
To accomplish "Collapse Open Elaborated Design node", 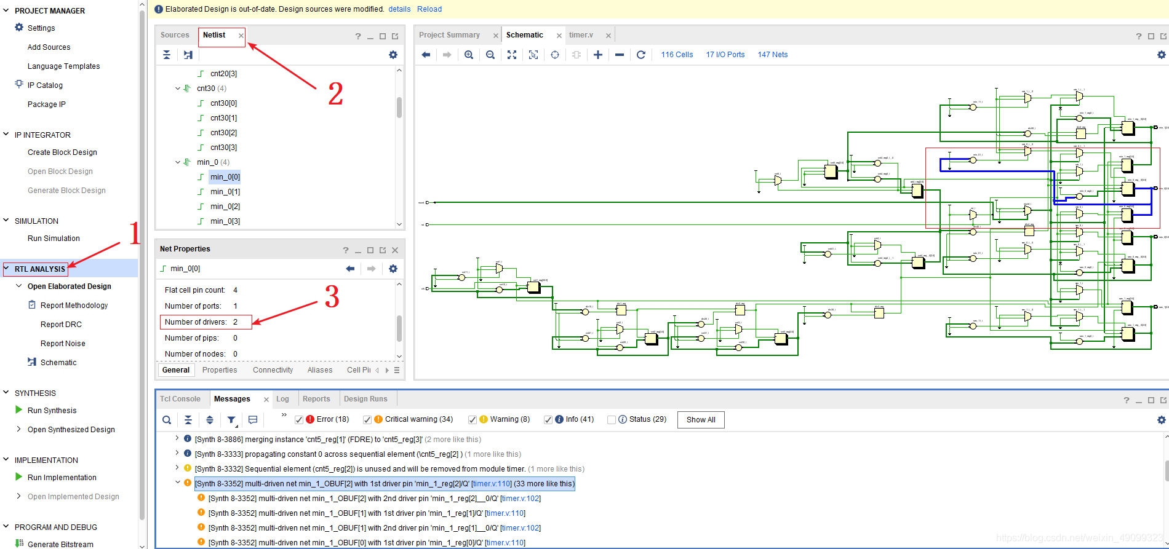I will pyautogui.click(x=19, y=286).
